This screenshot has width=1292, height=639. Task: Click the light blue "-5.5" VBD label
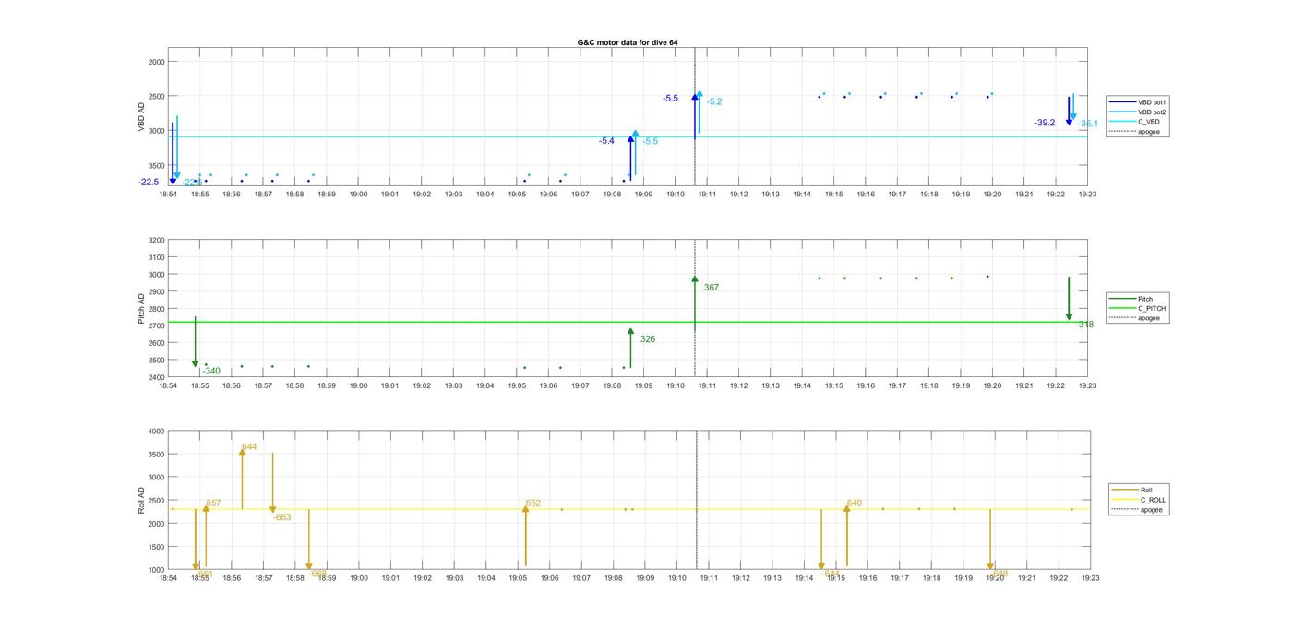point(651,141)
